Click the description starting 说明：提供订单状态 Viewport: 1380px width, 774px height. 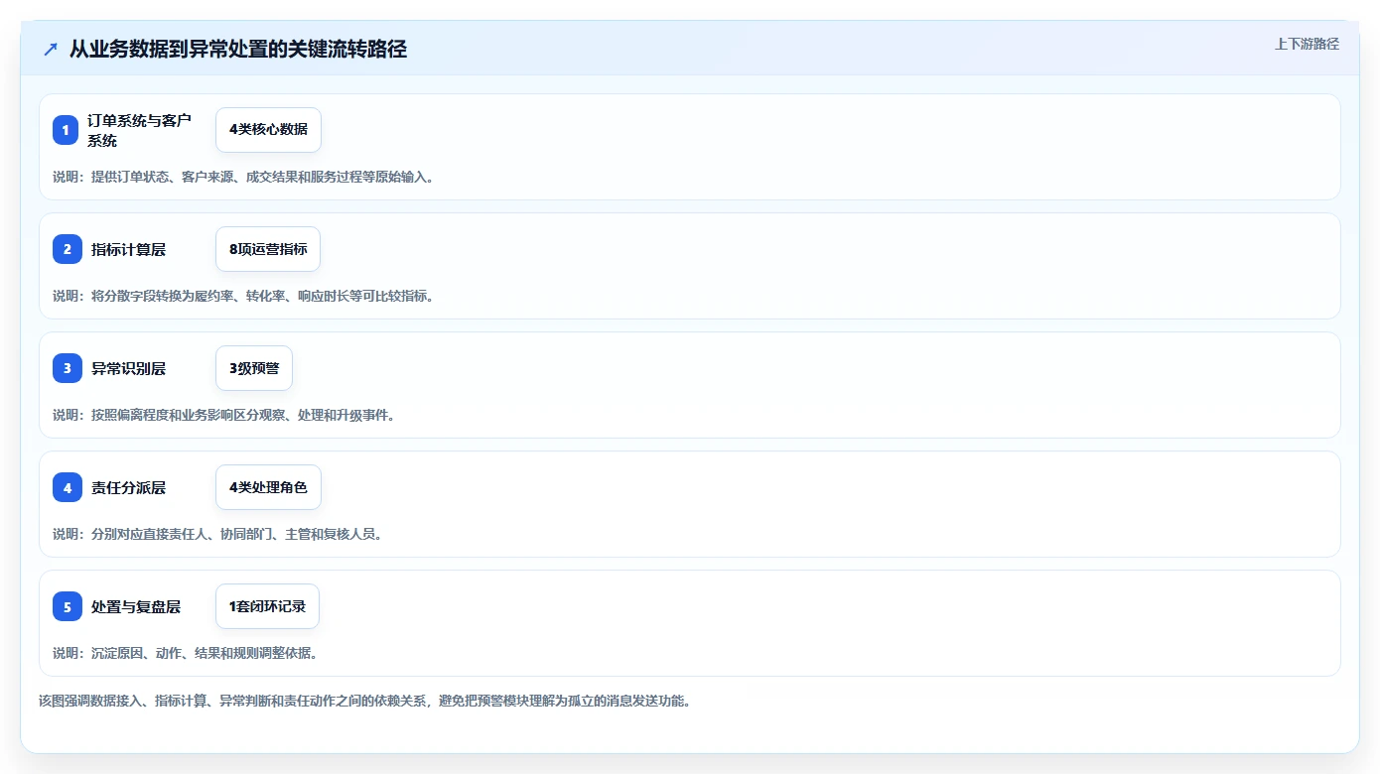(x=243, y=177)
